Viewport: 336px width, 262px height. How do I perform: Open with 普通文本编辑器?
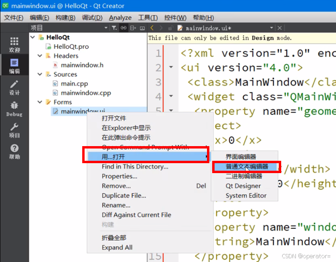pyautogui.click(x=247, y=166)
